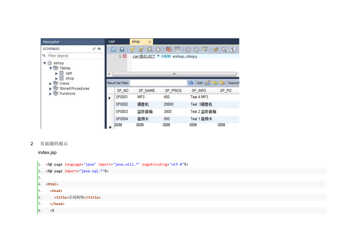Collapse schema tree arrows icon

[94, 49]
